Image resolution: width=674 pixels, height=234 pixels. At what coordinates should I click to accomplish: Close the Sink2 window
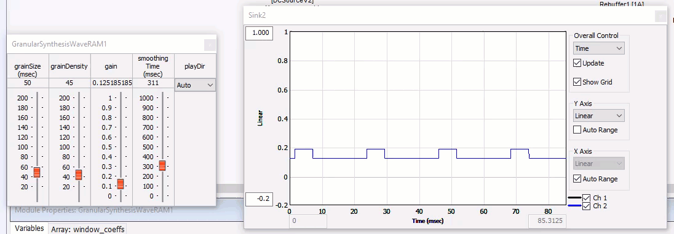[x=660, y=17]
